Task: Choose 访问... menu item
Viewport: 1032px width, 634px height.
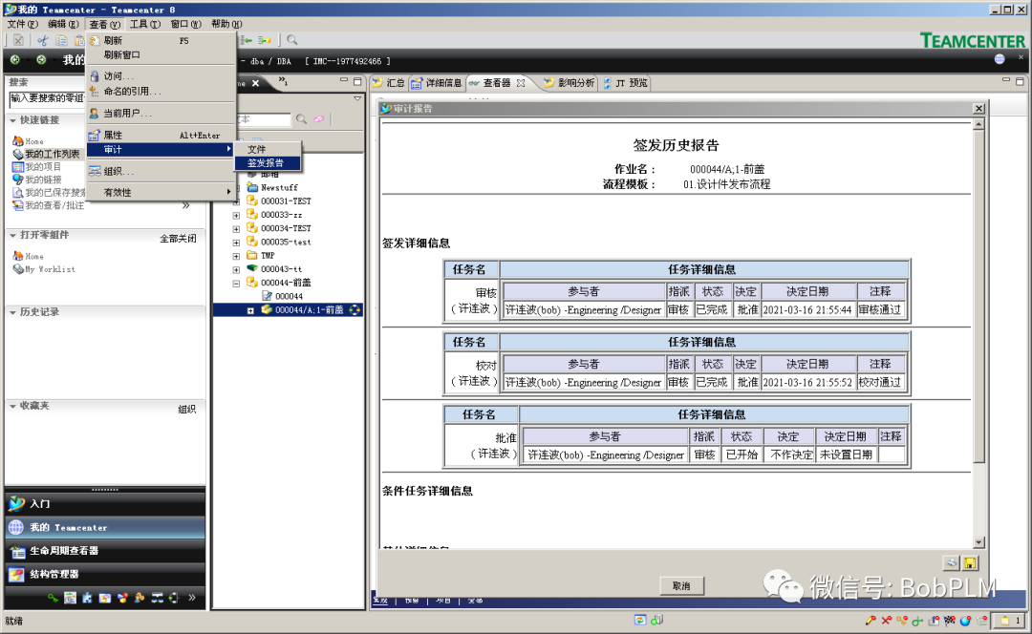Action: coord(161,76)
